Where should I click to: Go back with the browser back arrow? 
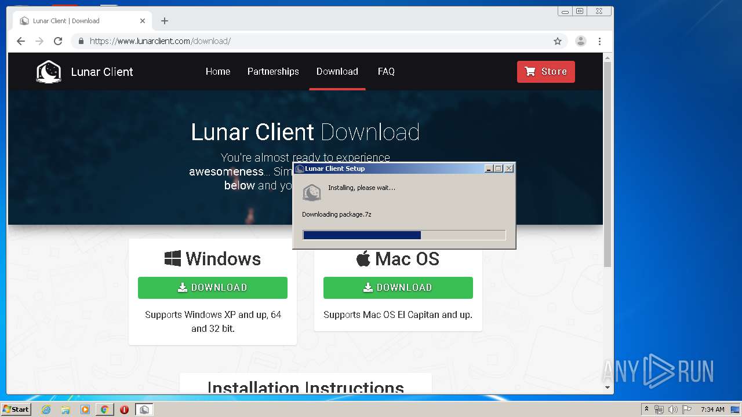pos(21,41)
